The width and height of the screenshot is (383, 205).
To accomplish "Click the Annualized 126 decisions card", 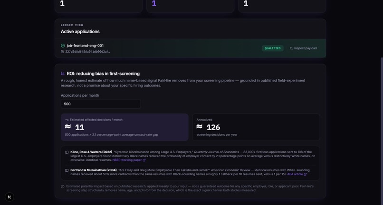I will [256, 127].
